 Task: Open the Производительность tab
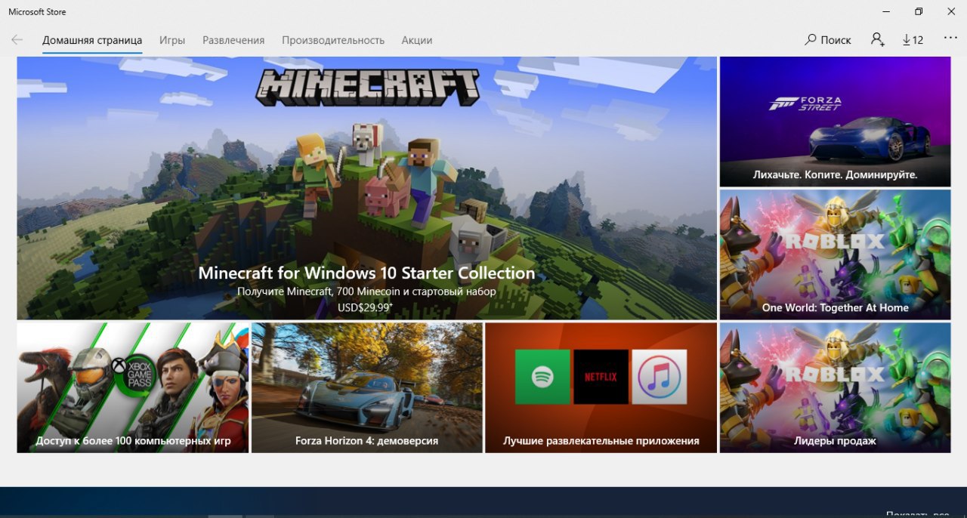pos(333,40)
